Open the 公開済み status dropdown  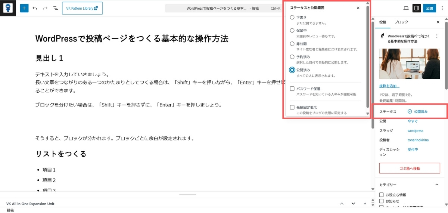417,111
